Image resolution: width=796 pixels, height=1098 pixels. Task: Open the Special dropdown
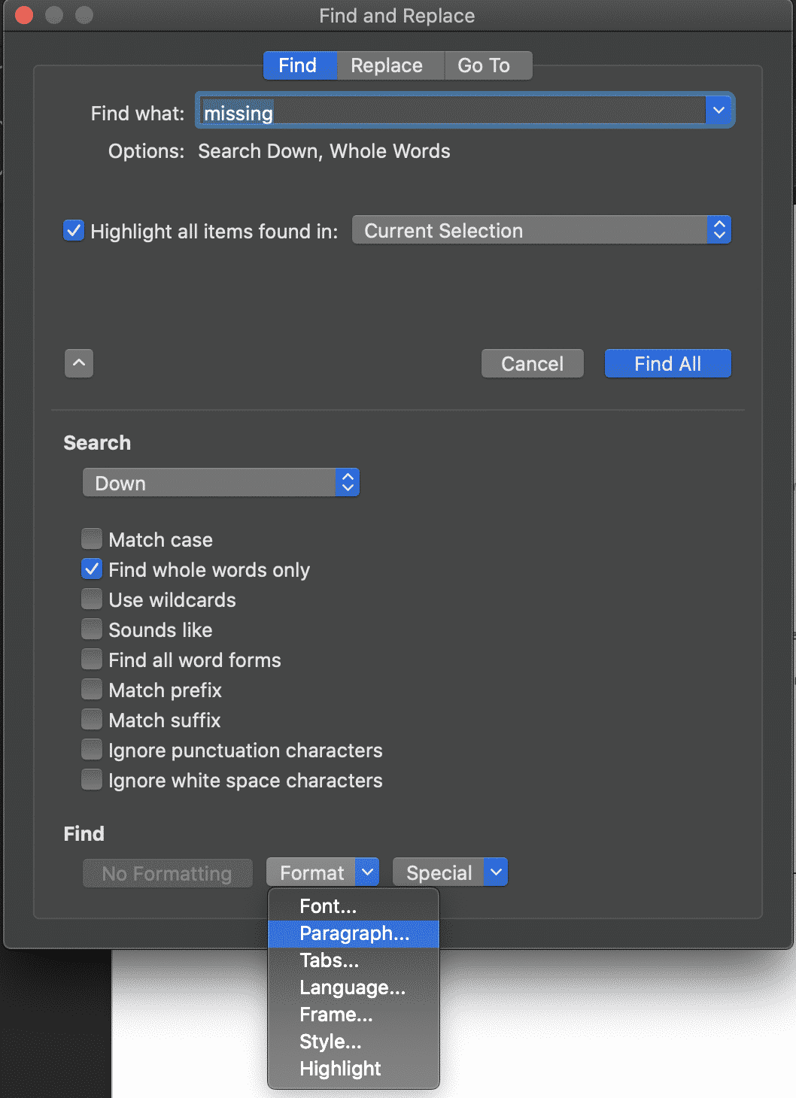click(495, 872)
